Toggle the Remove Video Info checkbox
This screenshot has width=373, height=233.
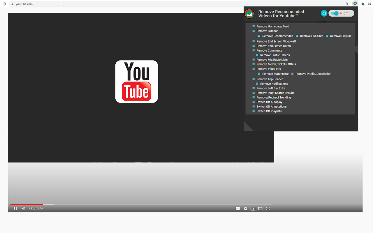[254, 69]
